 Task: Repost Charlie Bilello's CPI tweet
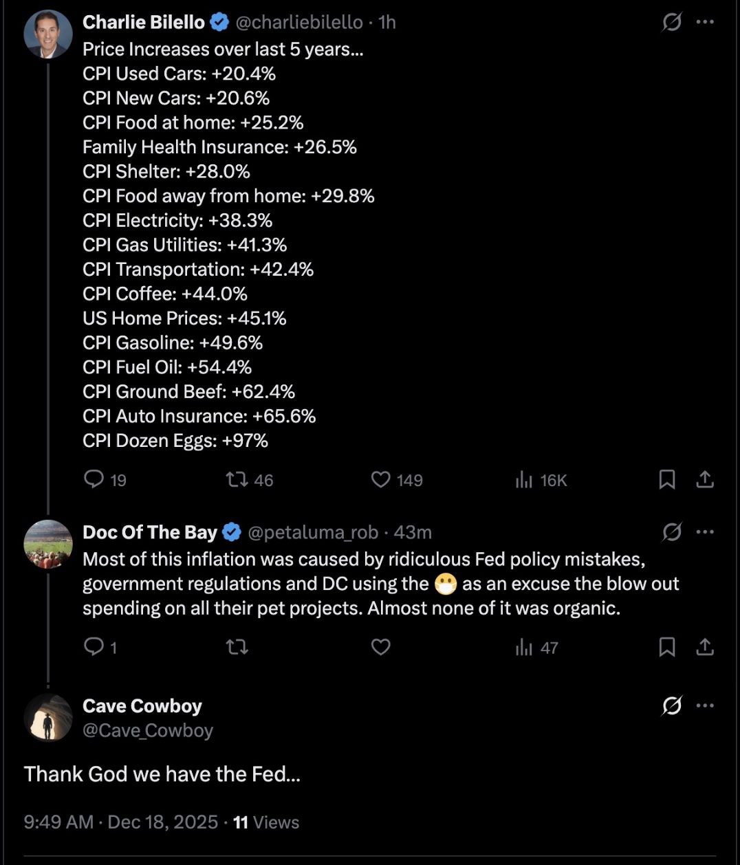[237, 479]
